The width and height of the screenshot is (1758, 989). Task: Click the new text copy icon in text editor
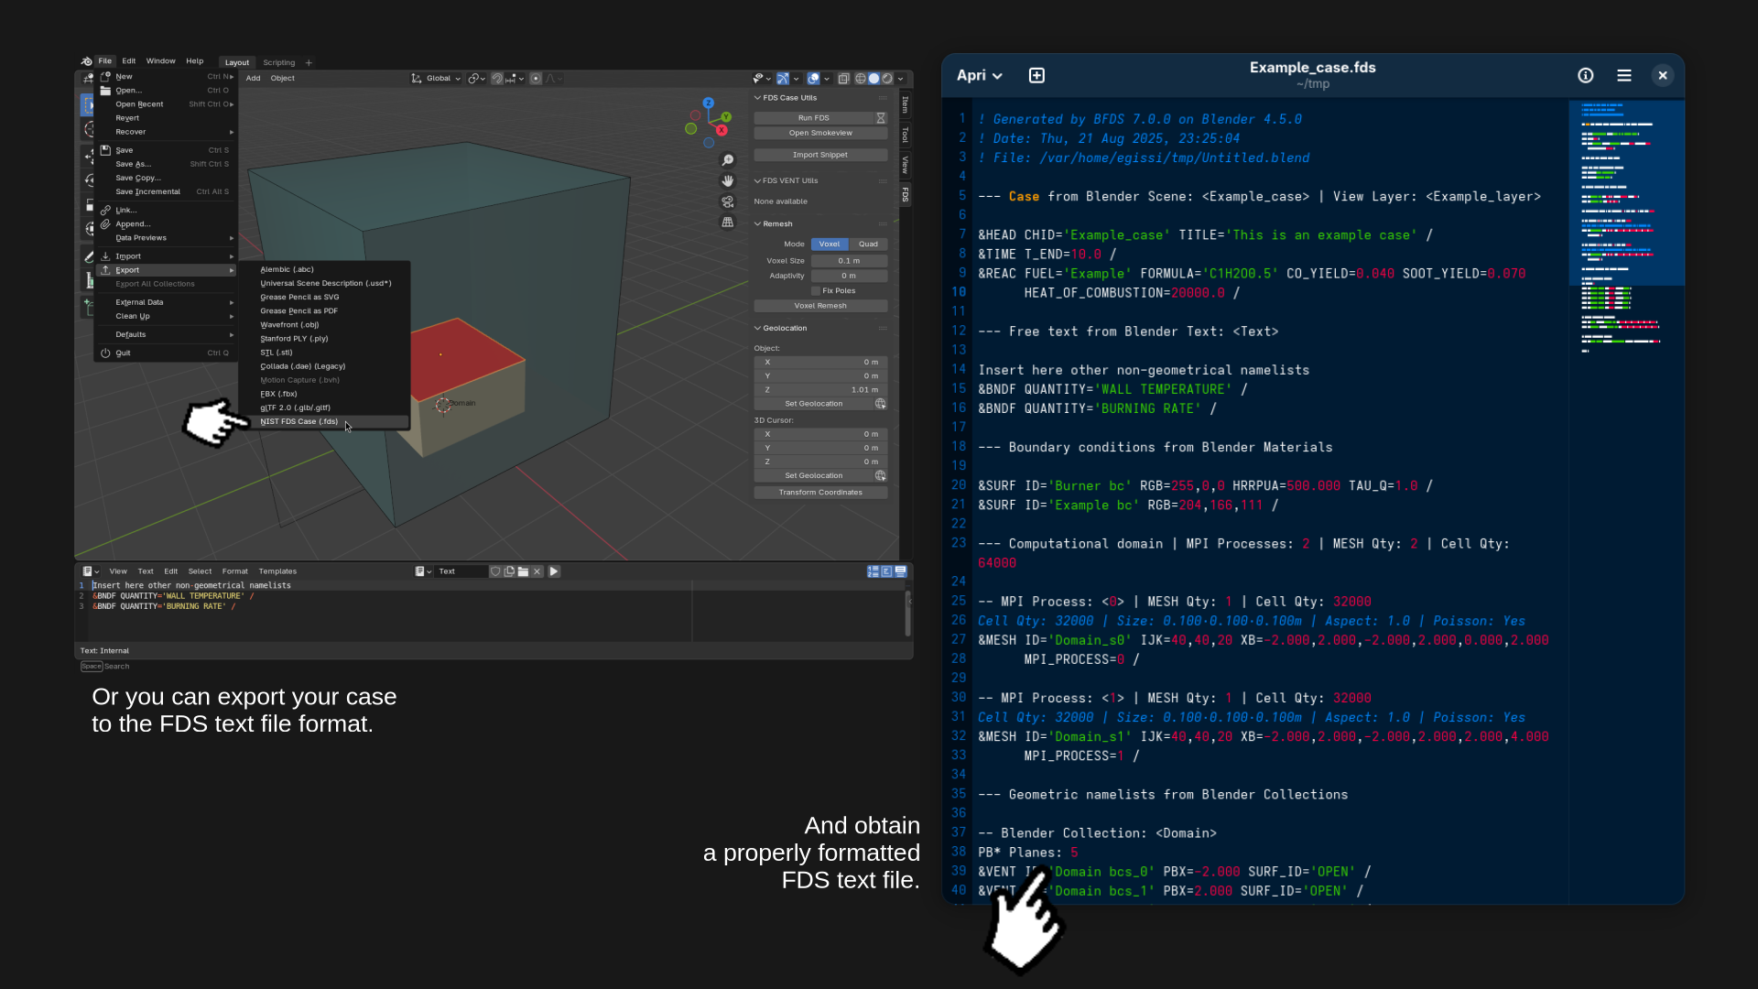pyautogui.click(x=509, y=571)
